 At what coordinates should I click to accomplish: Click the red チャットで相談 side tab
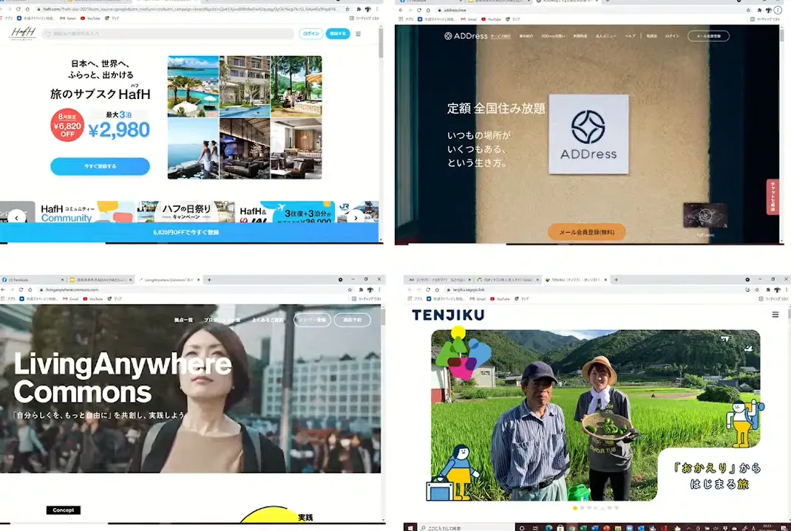[x=773, y=196]
